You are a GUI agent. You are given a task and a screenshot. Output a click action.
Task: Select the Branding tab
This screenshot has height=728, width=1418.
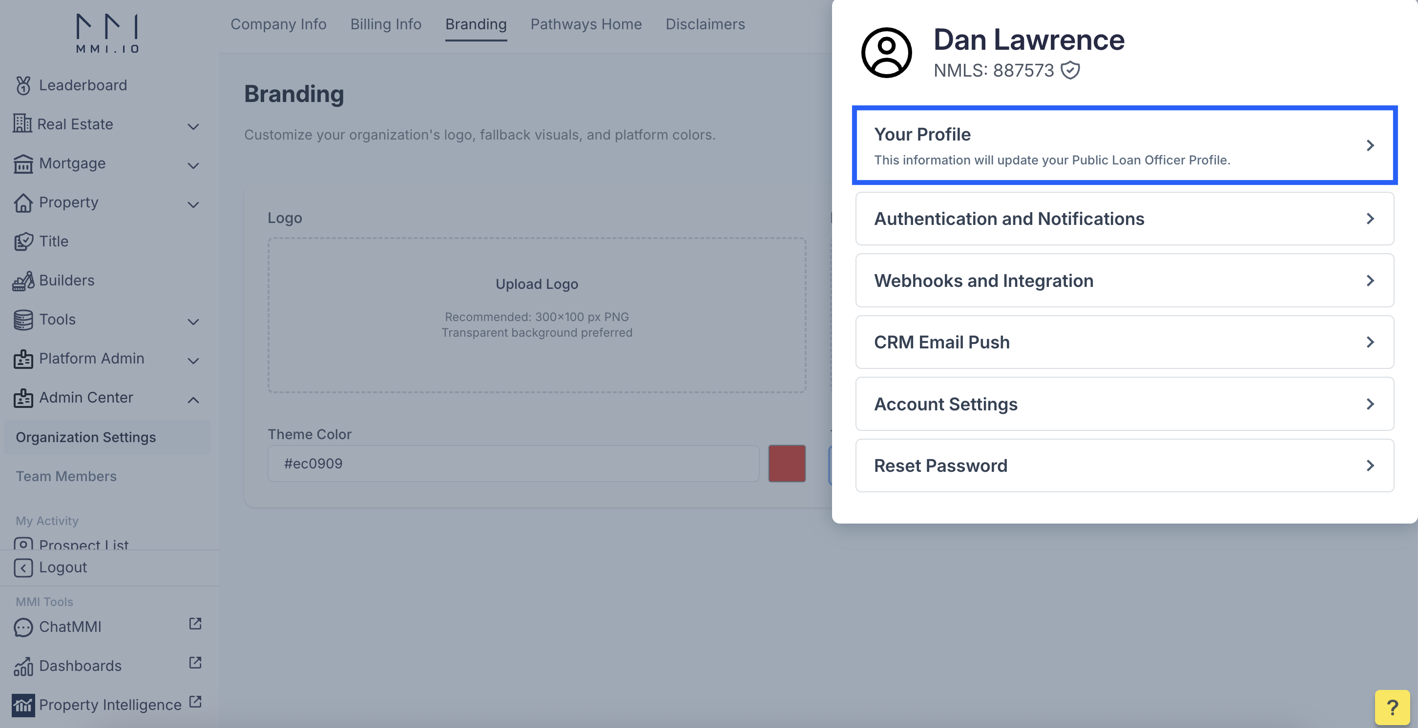[476, 24]
